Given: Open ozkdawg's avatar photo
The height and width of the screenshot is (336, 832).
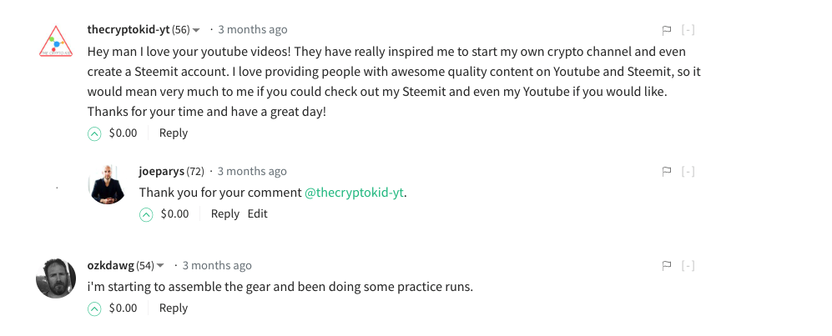Looking at the screenshot, I should tap(56, 278).
